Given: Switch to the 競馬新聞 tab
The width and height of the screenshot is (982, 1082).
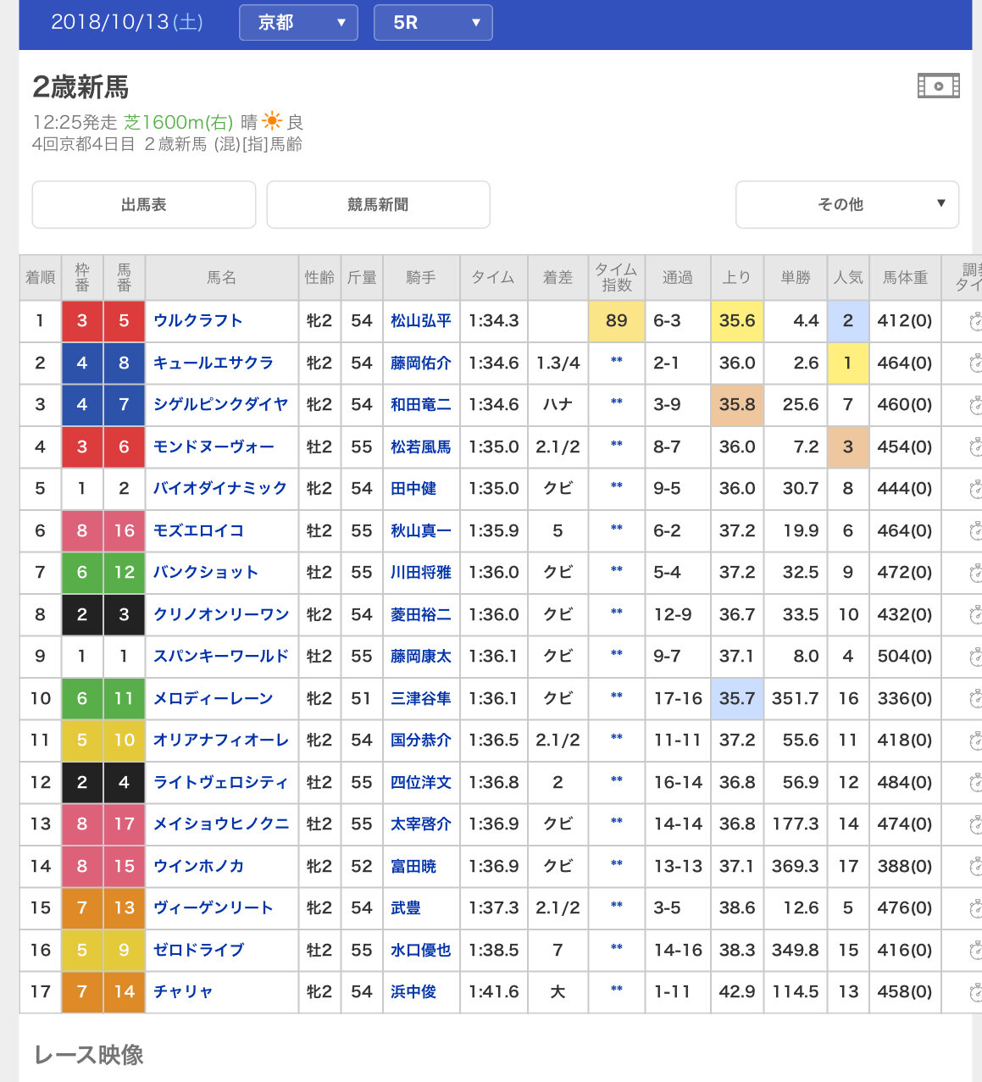Looking at the screenshot, I should tap(378, 204).
